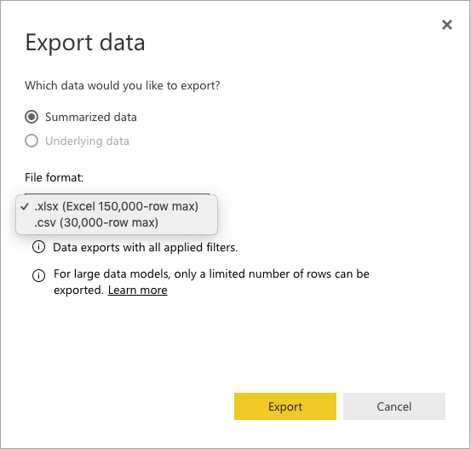471x449 pixels.
Task: Click the word 'exported.' before Learn more
Action: point(78,290)
